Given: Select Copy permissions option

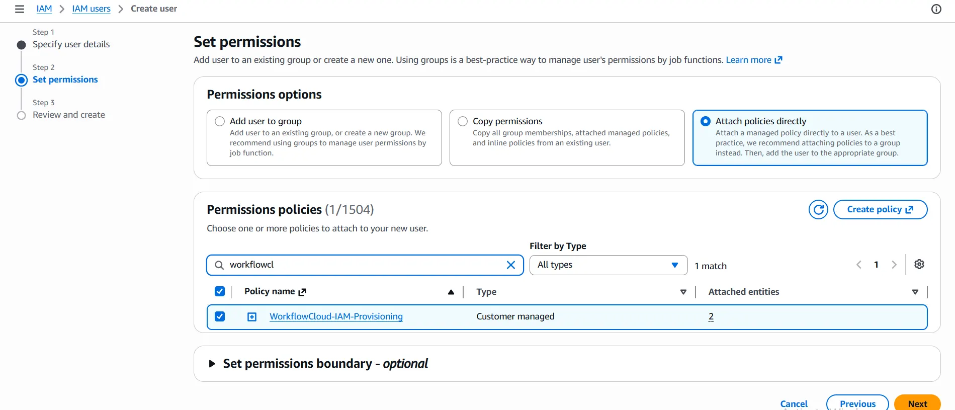Looking at the screenshot, I should pyautogui.click(x=463, y=121).
